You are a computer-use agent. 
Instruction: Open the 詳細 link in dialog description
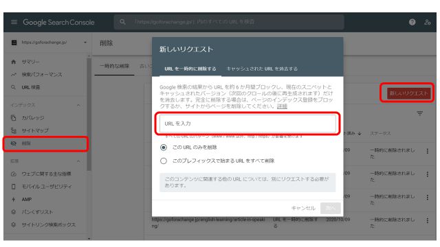(282, 106)
